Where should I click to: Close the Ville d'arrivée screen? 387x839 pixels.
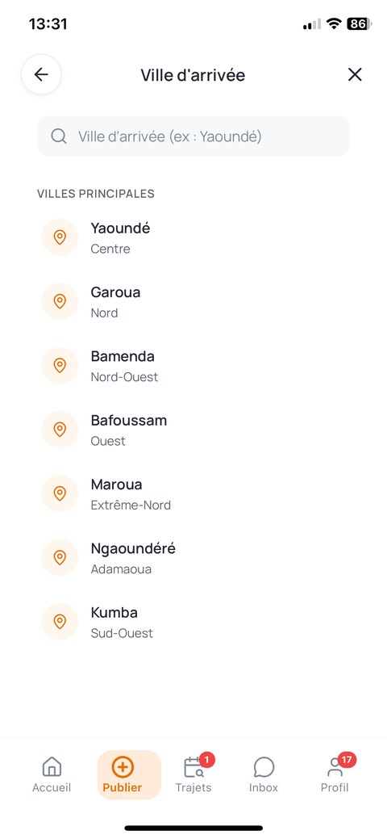[x=355, y=74]
